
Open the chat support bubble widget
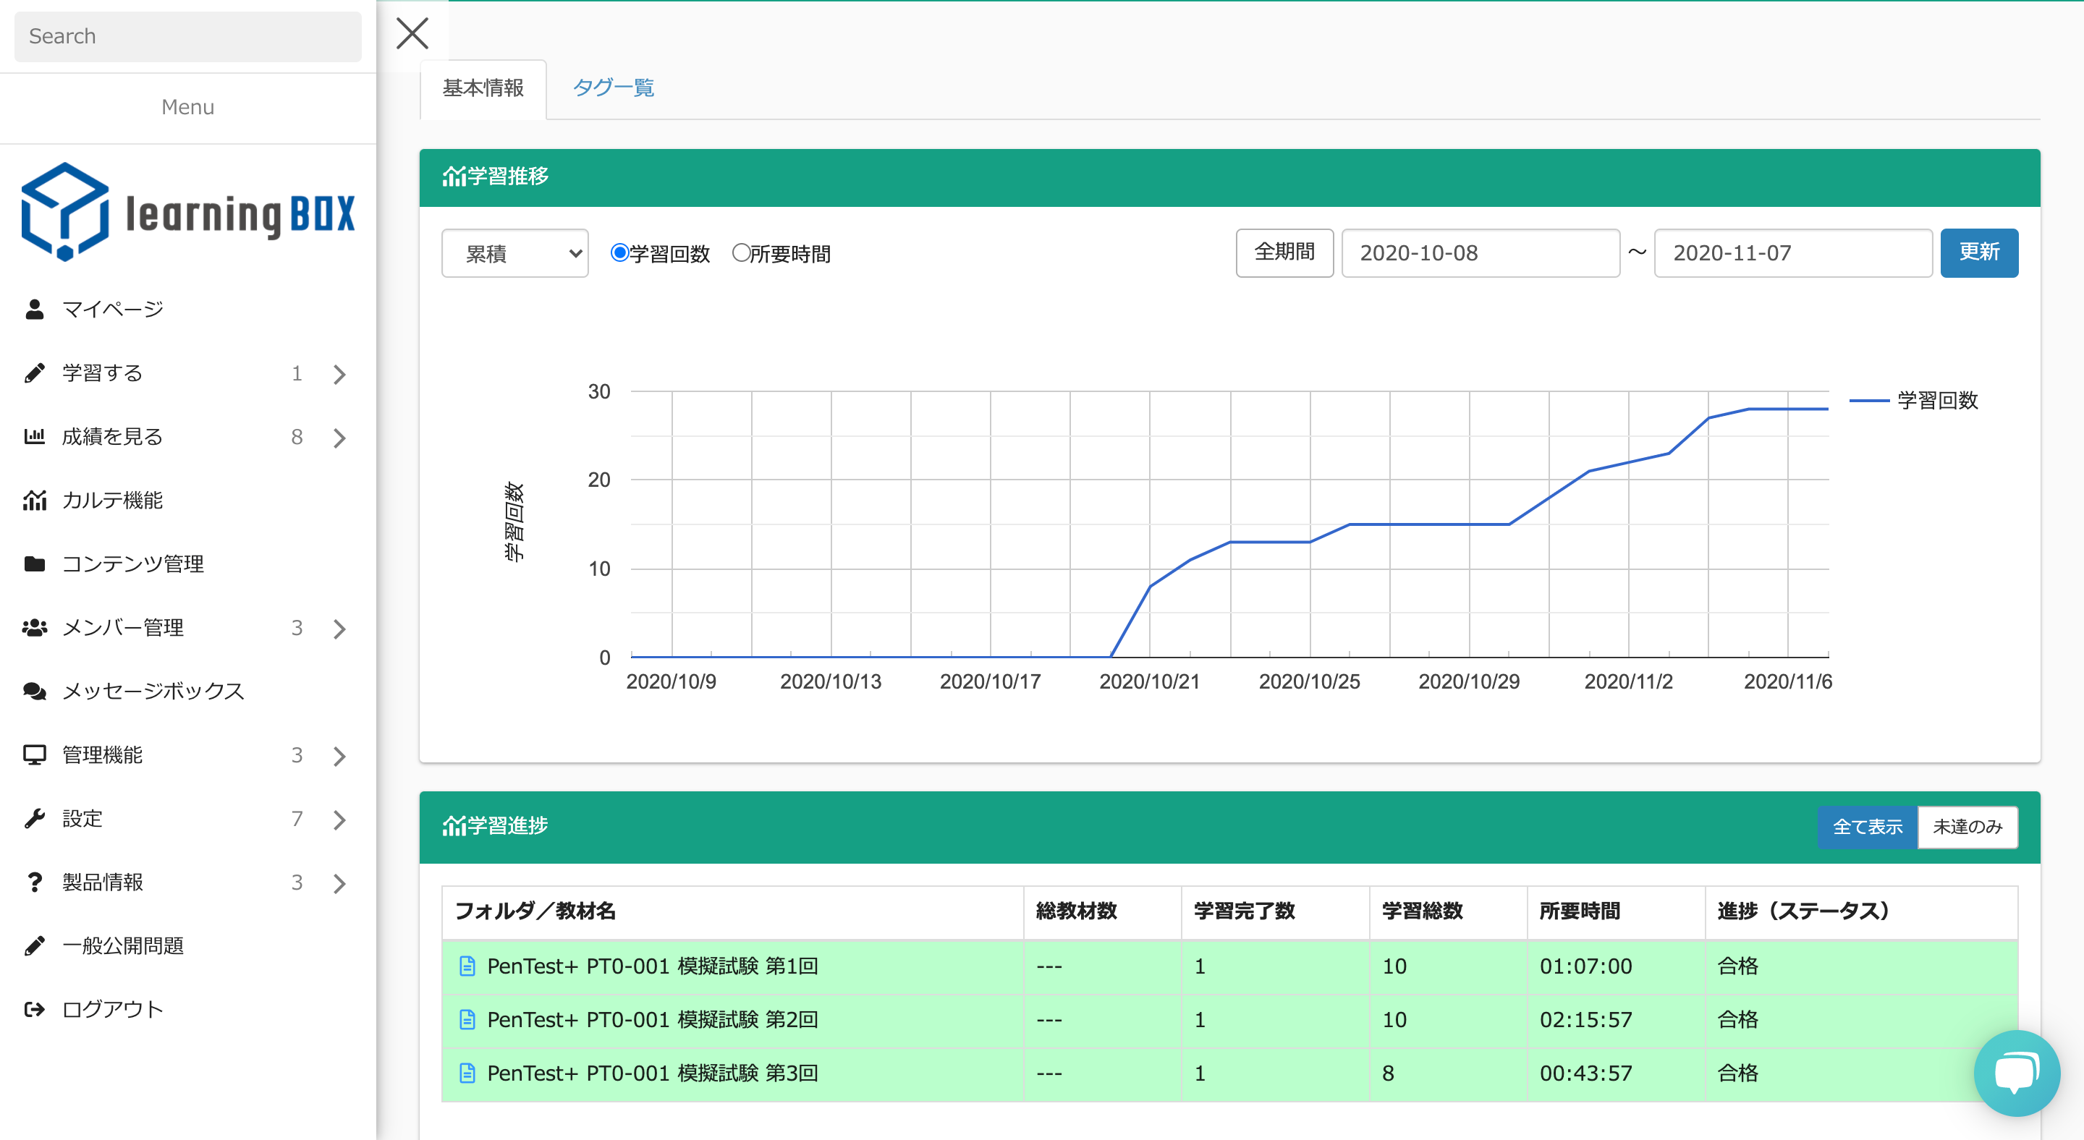click(x=2016, y=1073)
